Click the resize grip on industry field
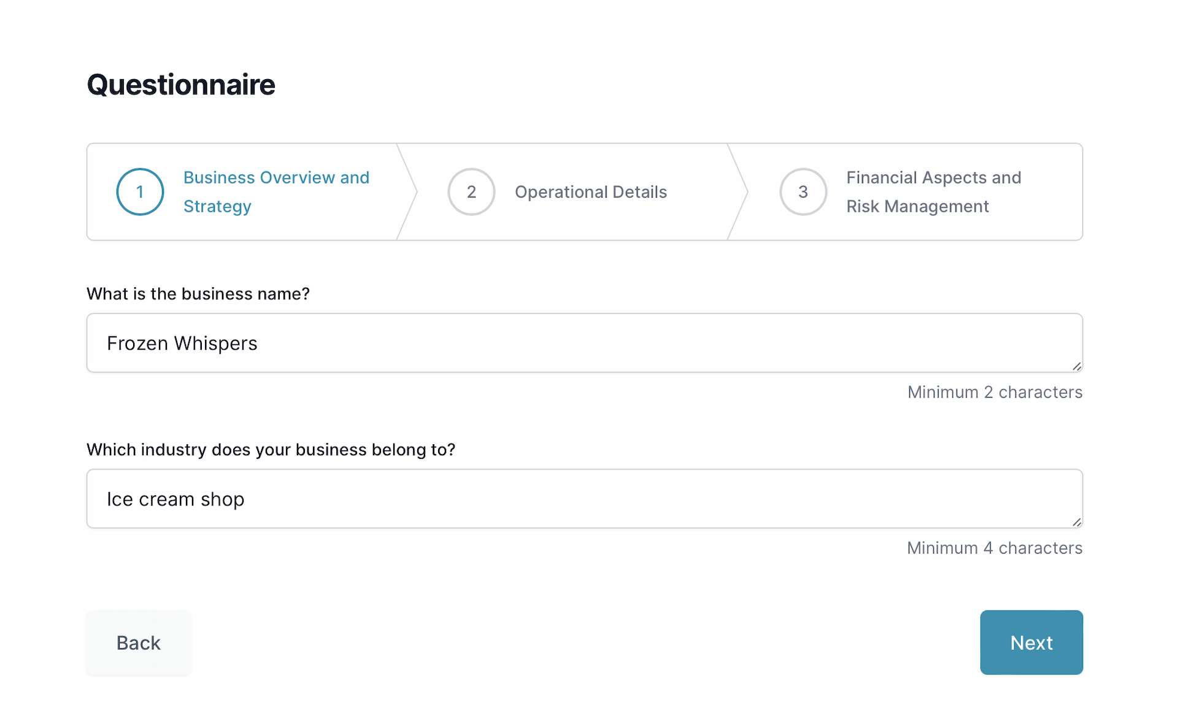This screenshot has width=1178, height=724. (1077, 523)
